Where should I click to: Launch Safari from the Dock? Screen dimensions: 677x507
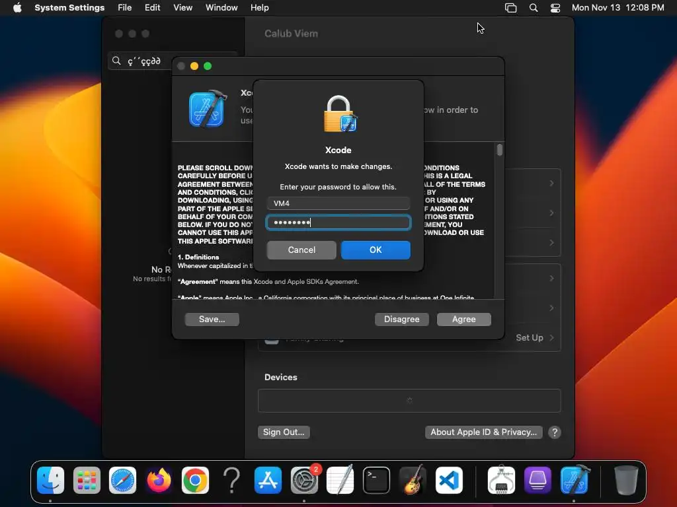122,481
